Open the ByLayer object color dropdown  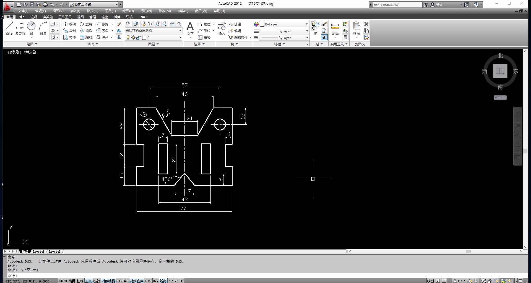284,24
